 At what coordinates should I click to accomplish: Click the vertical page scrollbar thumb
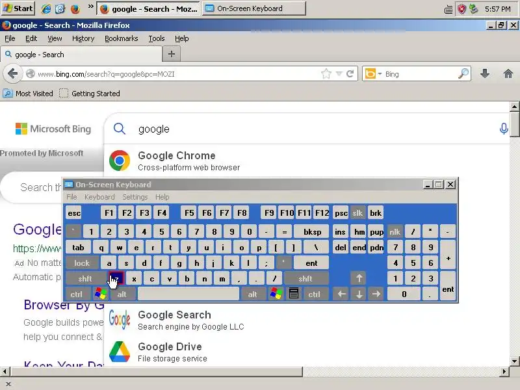click(x=514, y=124)
